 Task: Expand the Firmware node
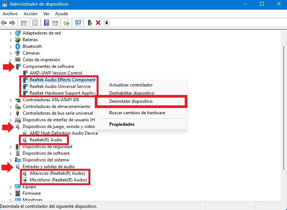click(x=11, y=194)
